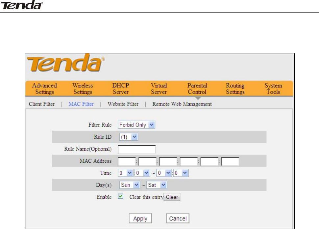Click the fifth MAC Address octet field
Viewport: 319px width, 229px height.
pyautogui.click(x=209, y=161)
